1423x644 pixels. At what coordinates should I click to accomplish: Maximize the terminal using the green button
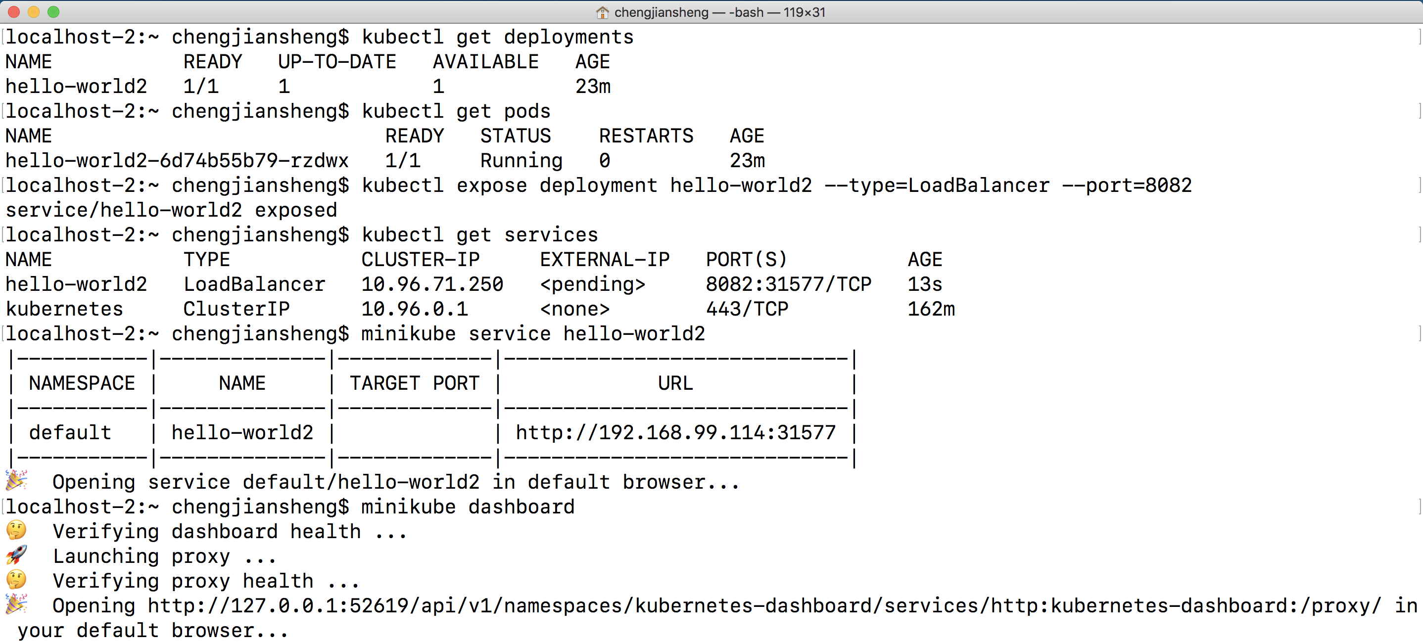coord(53,12)
